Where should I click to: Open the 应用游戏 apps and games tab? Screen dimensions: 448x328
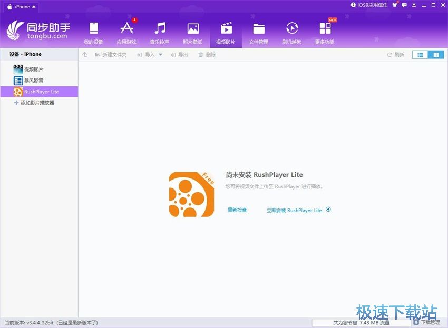[126, 33]
